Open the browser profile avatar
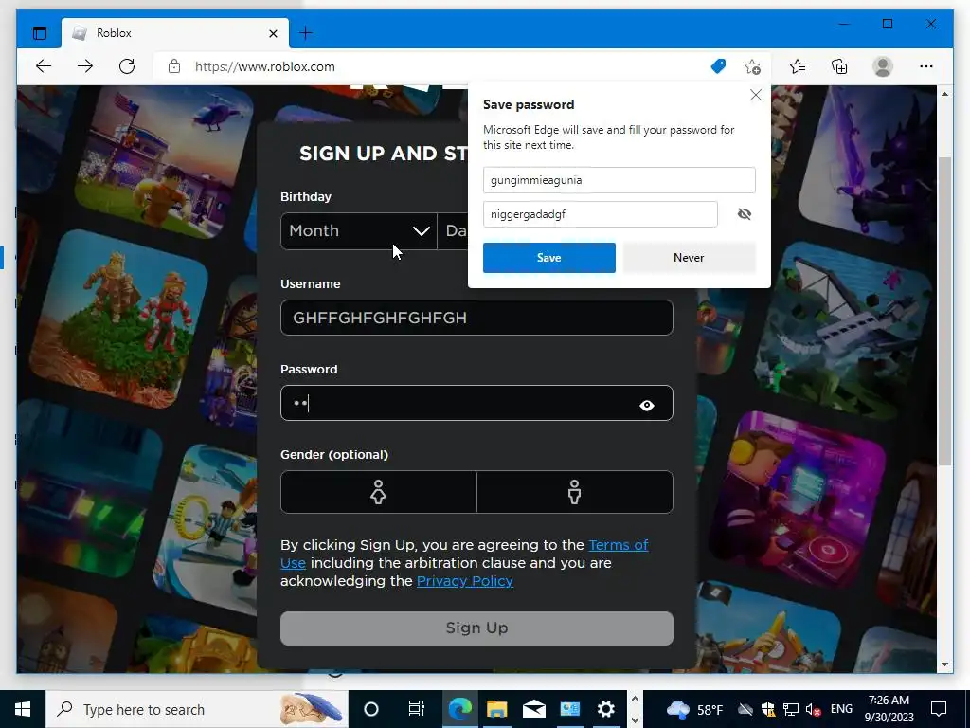 883,66
